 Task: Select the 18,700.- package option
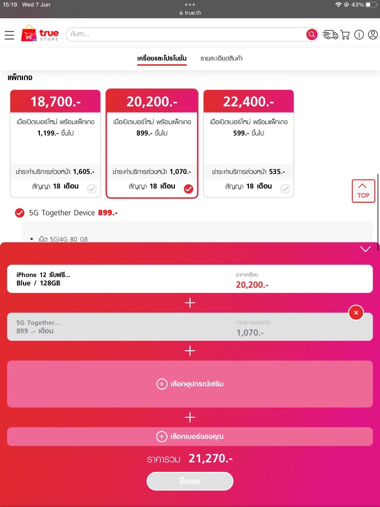(55, 144)
